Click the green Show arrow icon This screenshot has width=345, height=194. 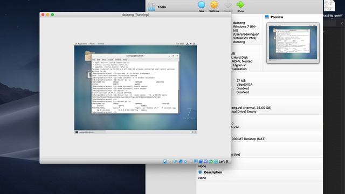(240, 5)
